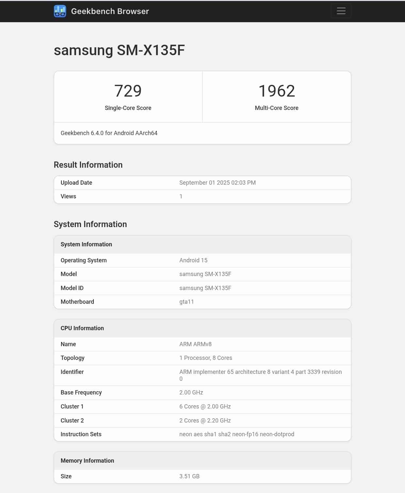Viewport: 405px width, 493px height.
Task: Click the Upload Date row
Action: point(202,183)
